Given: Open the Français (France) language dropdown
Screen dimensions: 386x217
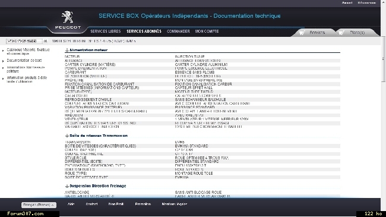Looking at the screenshot, I should (x=39, y=205).
